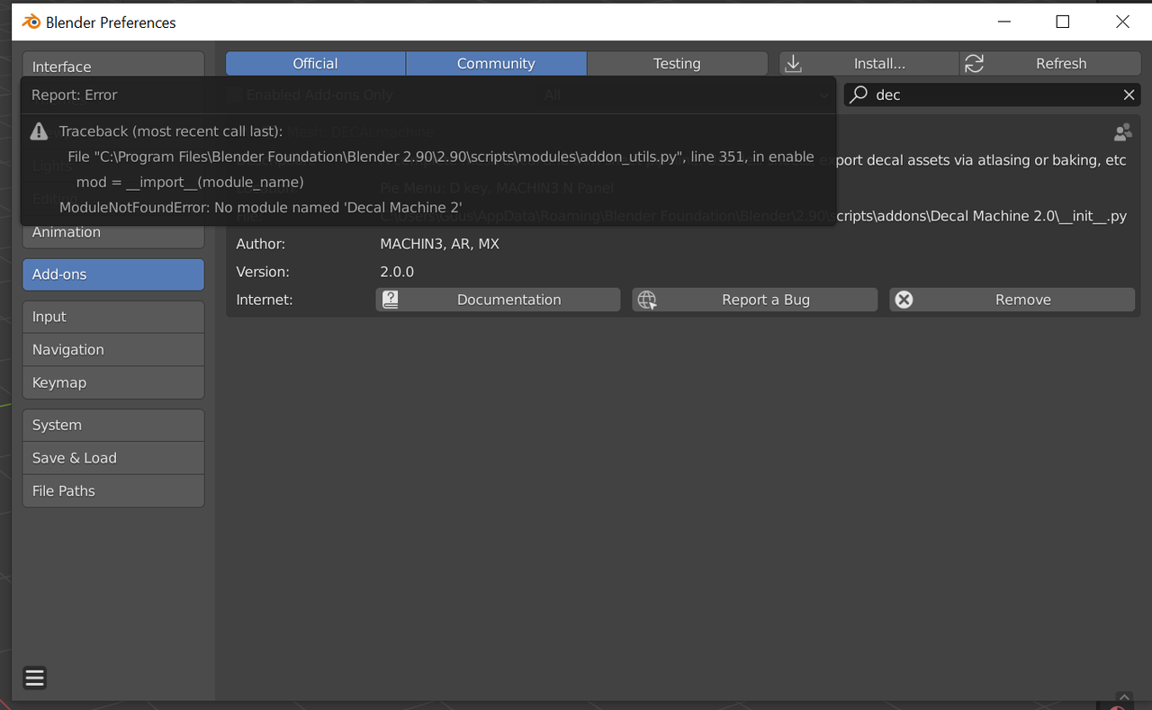1152x710 pixels.
Task: Click the "Author:" label
Action: coord(261,244)
